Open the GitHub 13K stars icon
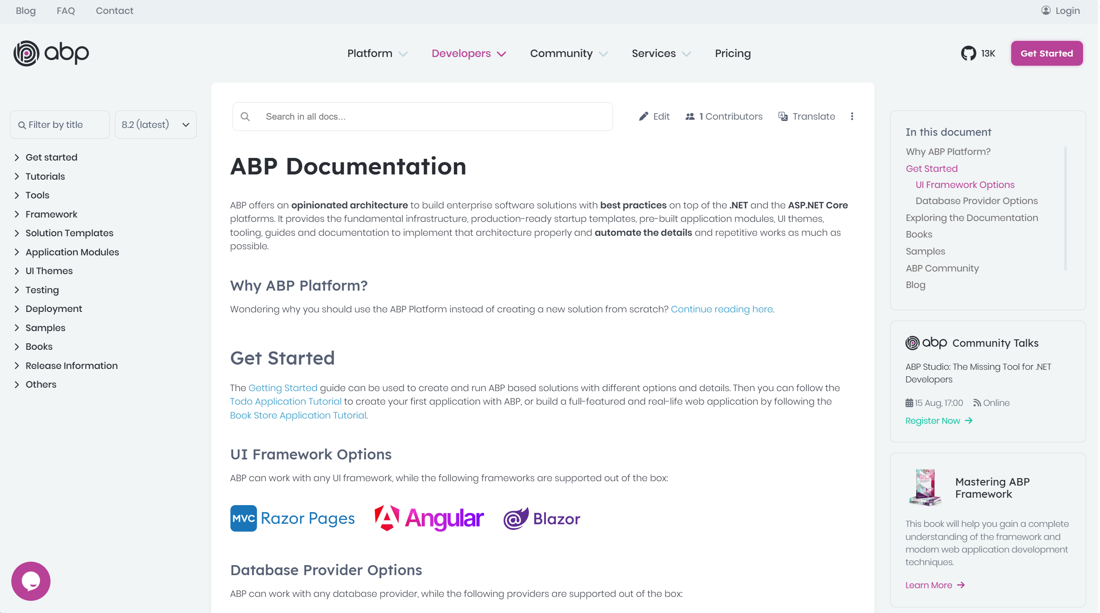This screenshot has width=1100, height=613. click(x=968, y=53)
